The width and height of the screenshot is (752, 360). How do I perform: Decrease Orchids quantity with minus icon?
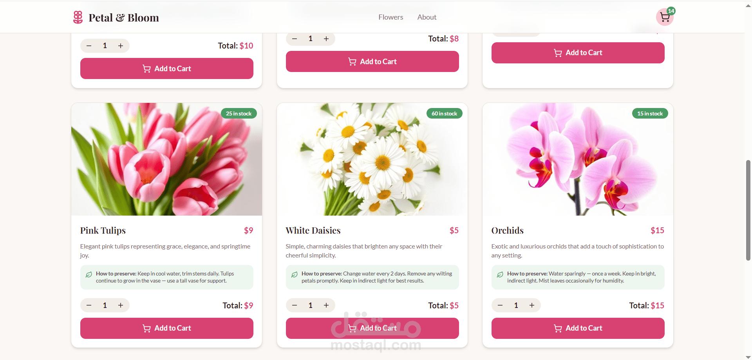[x=500, y=305]
